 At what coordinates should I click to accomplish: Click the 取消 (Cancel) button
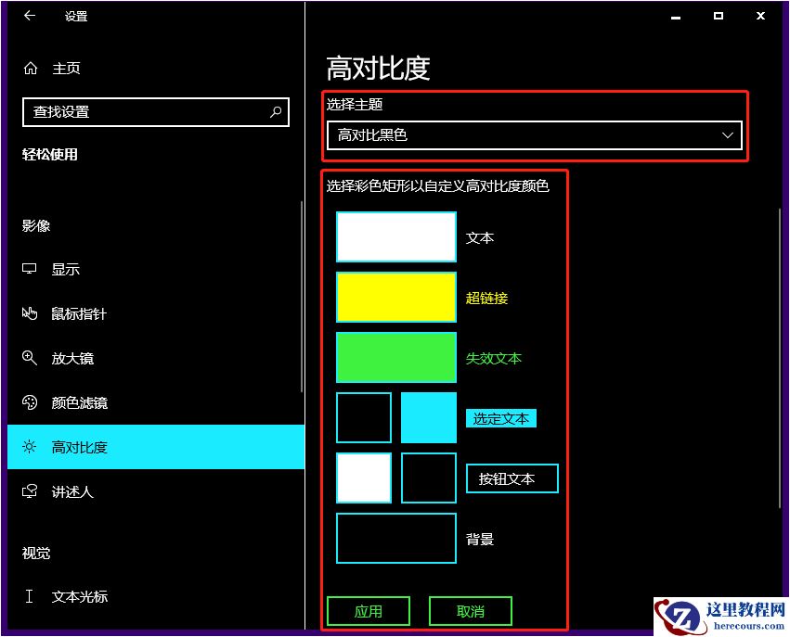[471, 610]
